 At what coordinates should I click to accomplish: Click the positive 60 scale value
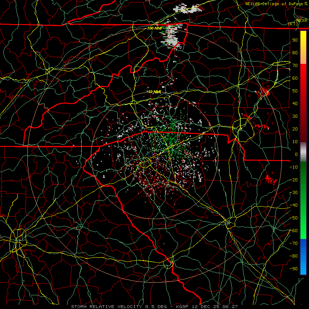(x=295, y=78)
